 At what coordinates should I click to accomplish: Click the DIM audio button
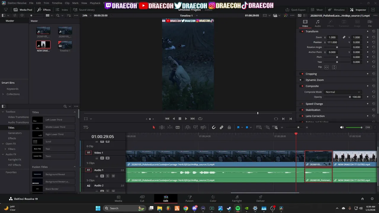[367, 128]
